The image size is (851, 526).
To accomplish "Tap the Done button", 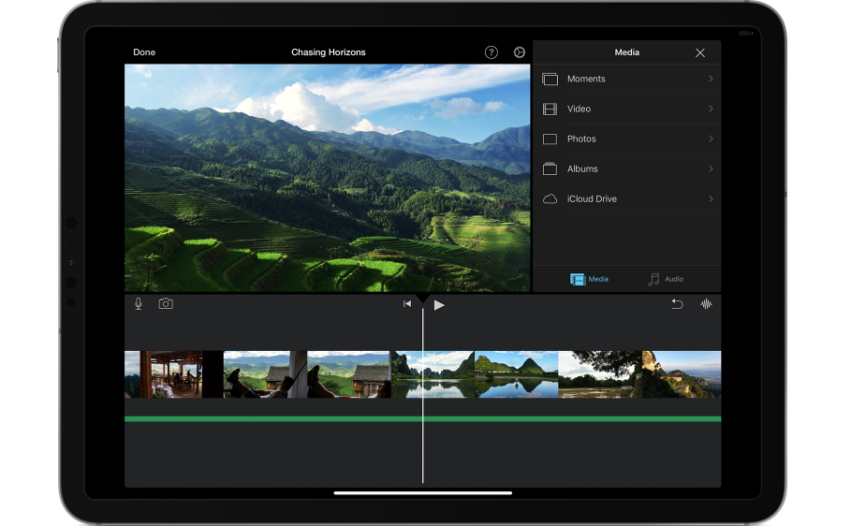I will pyautogui.click(x=144, y=52).
